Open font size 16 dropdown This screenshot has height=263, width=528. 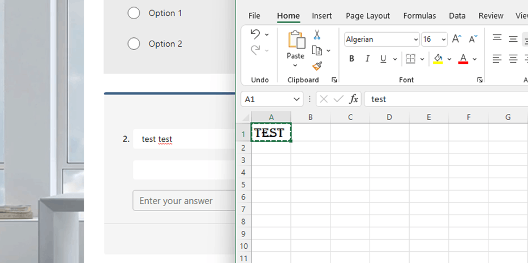click(444, 40)
